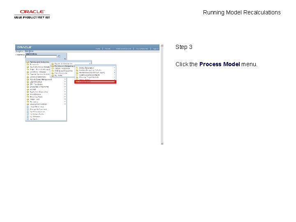This screenshot has width=296, height=222.
Task: Expand the Upgrade Setup submenu arrow
Action: click(x=65, y=82)
